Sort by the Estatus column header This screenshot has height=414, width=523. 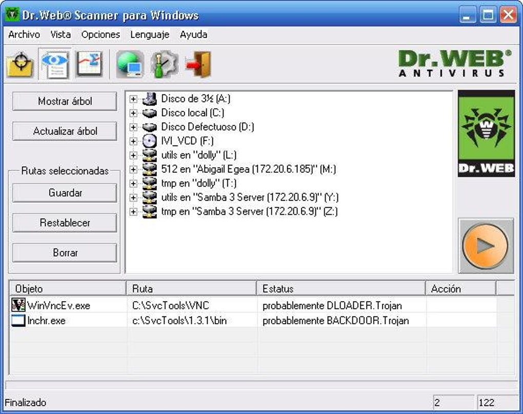point(341,288)
